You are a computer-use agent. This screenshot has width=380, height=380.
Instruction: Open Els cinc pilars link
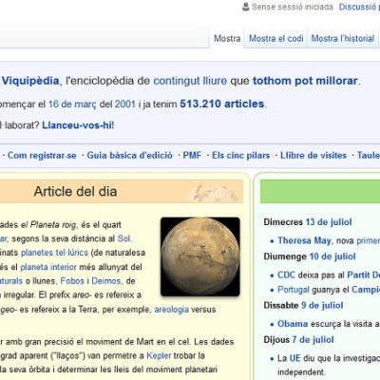tap(240, 156)
